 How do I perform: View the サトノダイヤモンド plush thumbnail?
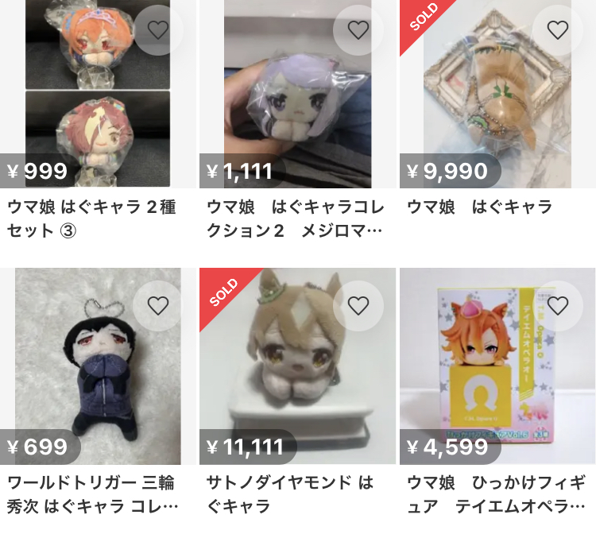pos(298,366)
